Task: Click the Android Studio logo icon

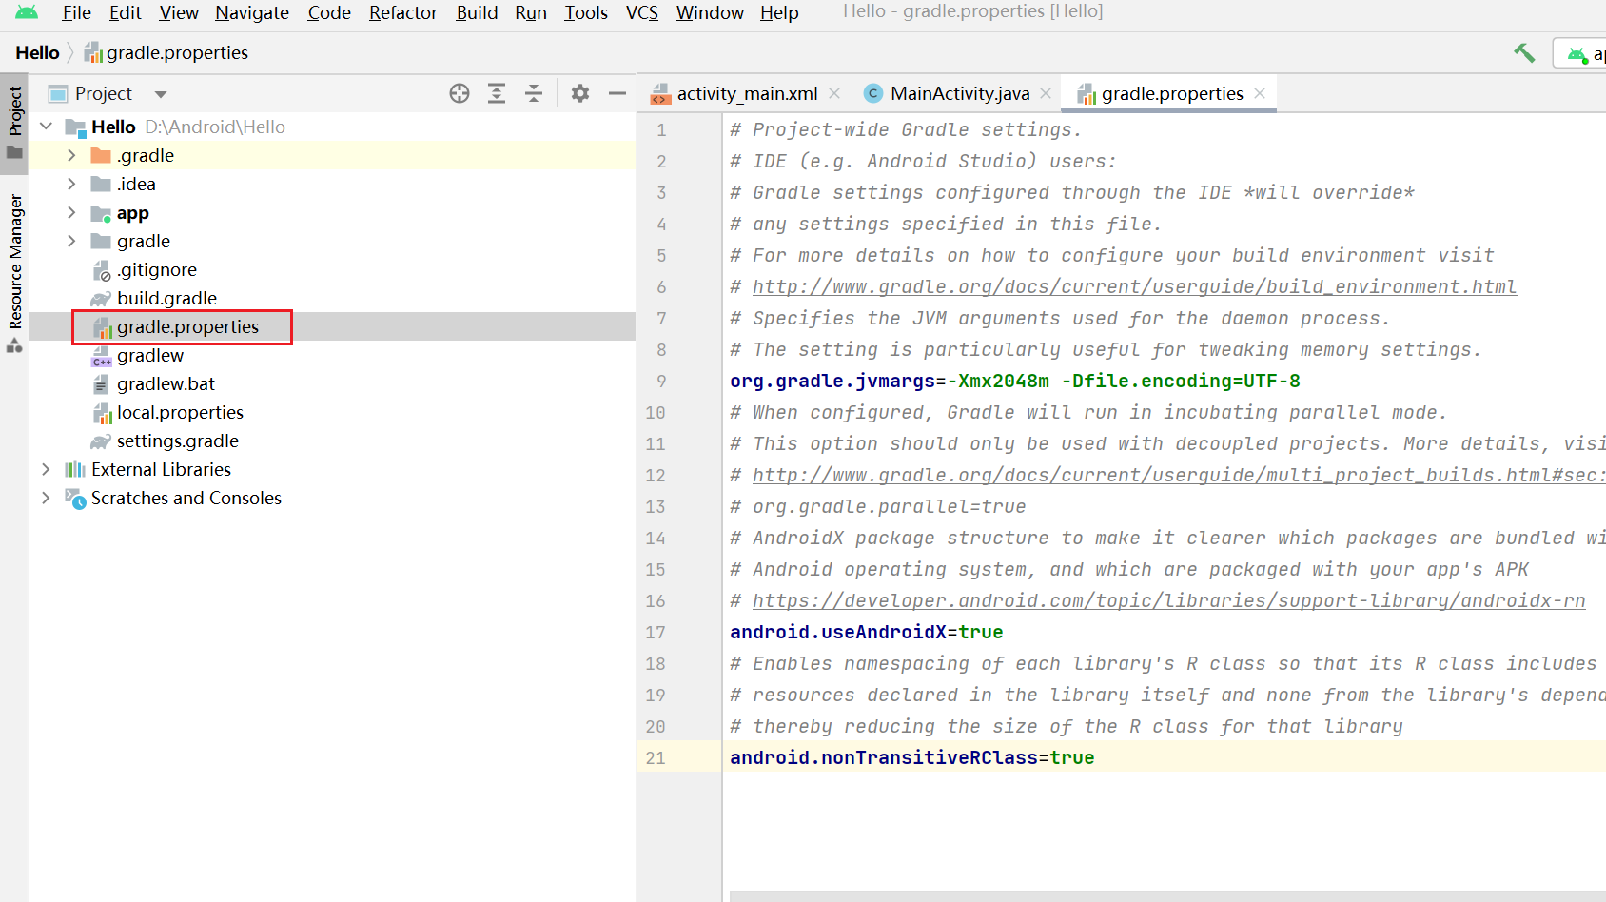Action: pyautogui.click(x=27, y=12)
